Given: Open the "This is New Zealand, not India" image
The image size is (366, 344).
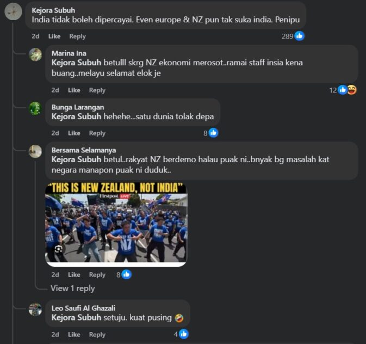Looking at the screenshot, I should (x=116, y=225).
